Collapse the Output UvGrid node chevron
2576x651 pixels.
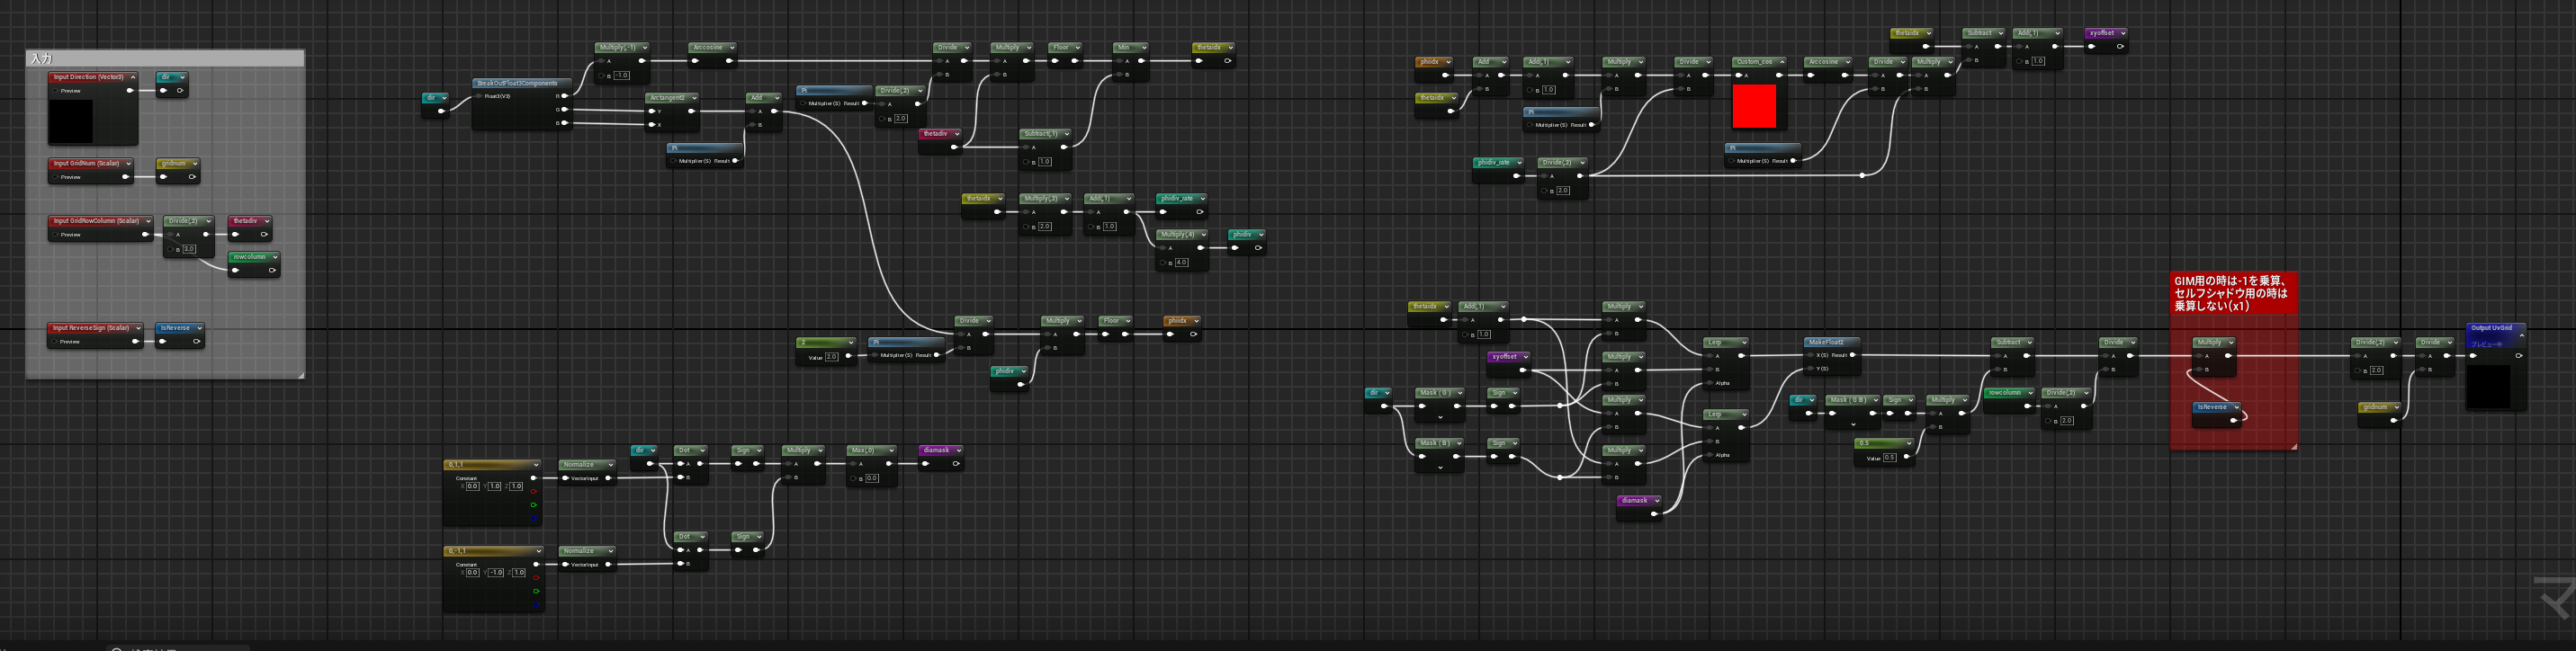[2521, 336]
